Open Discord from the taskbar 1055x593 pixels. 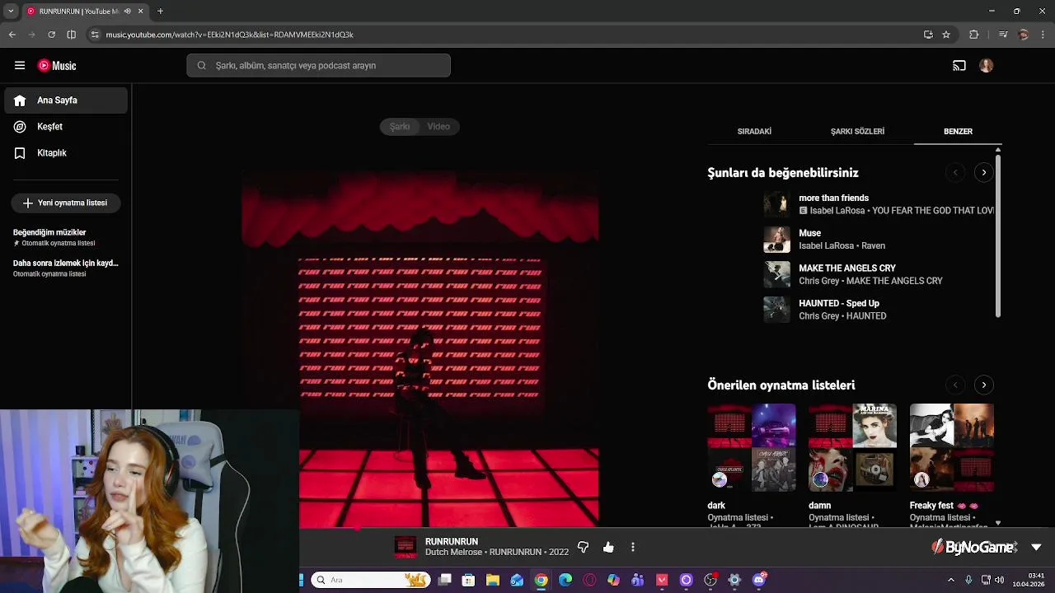[759, 580]
